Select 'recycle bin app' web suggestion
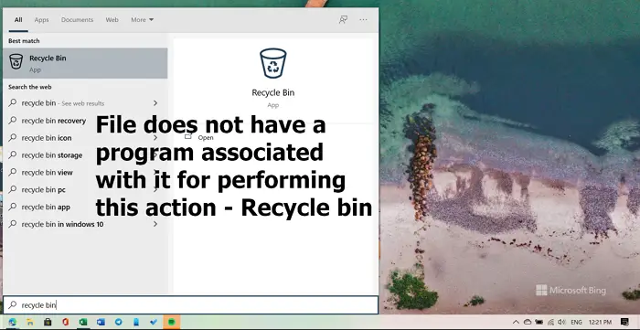This screenshot has width=640, height=330. click(x=85, y=207)
